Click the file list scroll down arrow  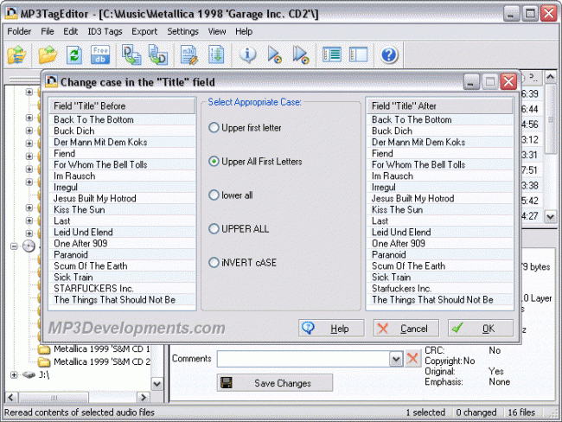point(550,216)
